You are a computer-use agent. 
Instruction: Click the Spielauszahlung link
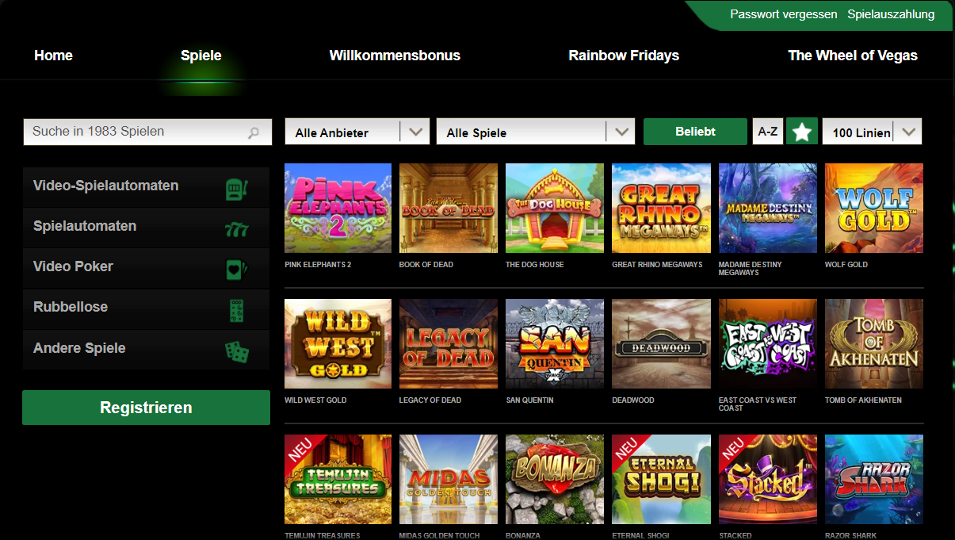(x=891, y=14)
